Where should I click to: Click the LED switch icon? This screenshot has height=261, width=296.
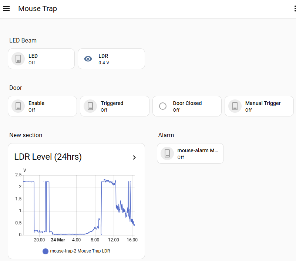(18, 59)
